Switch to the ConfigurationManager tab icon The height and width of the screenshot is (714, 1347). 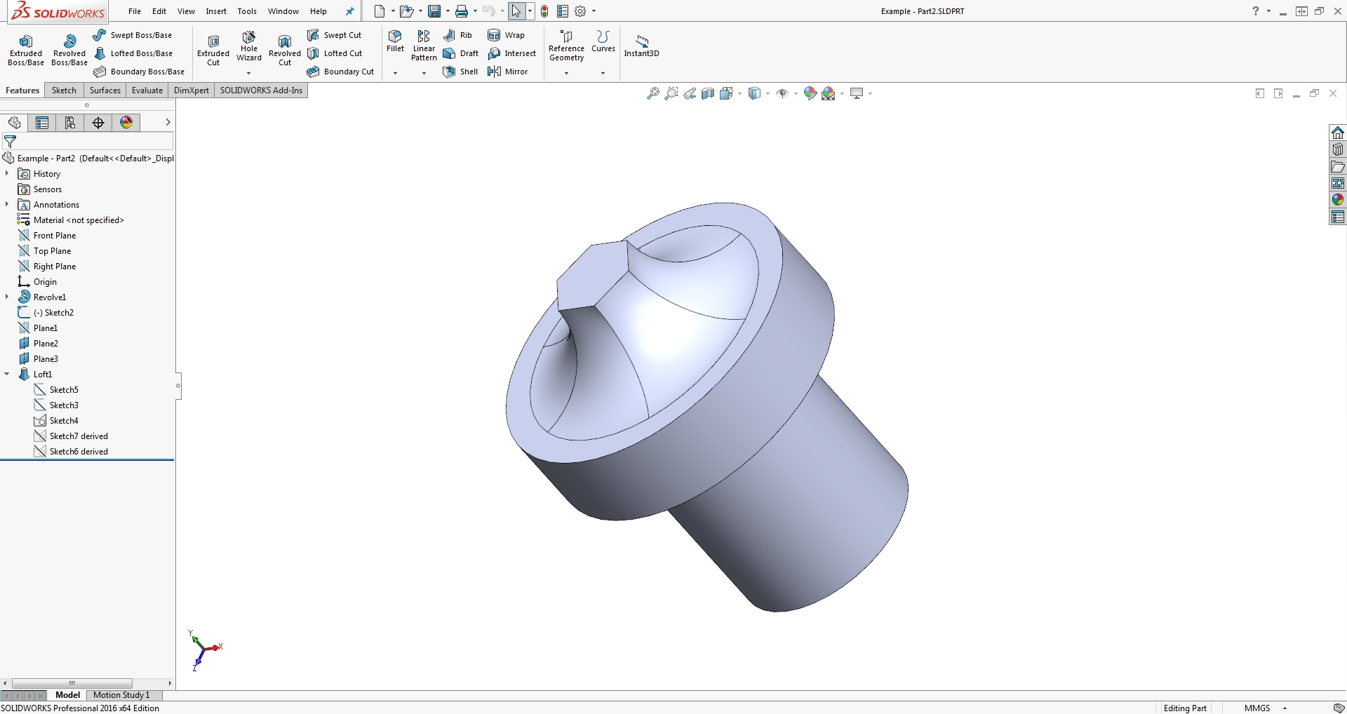tap(70, 123)
